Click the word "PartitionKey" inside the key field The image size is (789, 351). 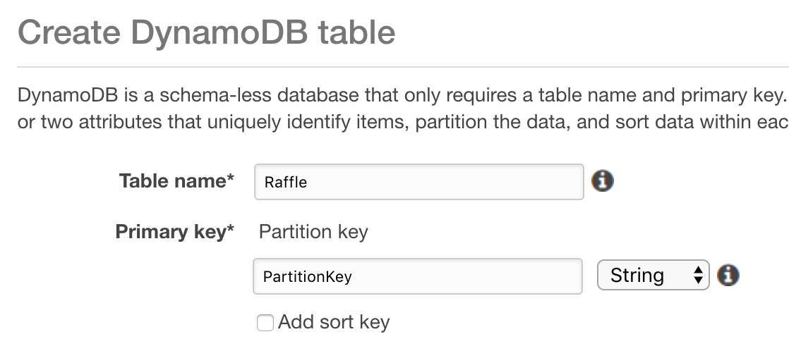coord(307,277)
